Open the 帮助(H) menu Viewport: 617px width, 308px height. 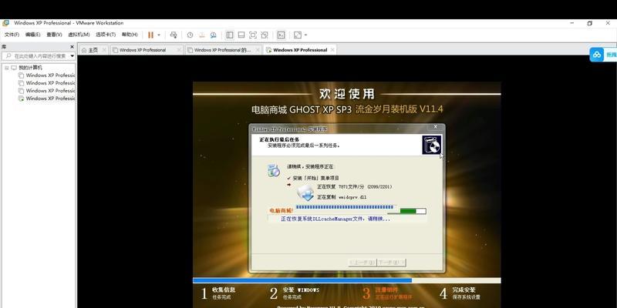pyautogui.click(x=130, y=35)
